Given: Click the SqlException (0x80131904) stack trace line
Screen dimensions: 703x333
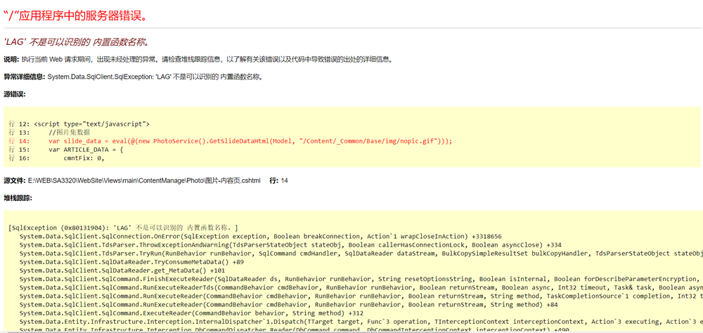Looking at the screenshot, I should pyautogui.click(x=123, y=228).
